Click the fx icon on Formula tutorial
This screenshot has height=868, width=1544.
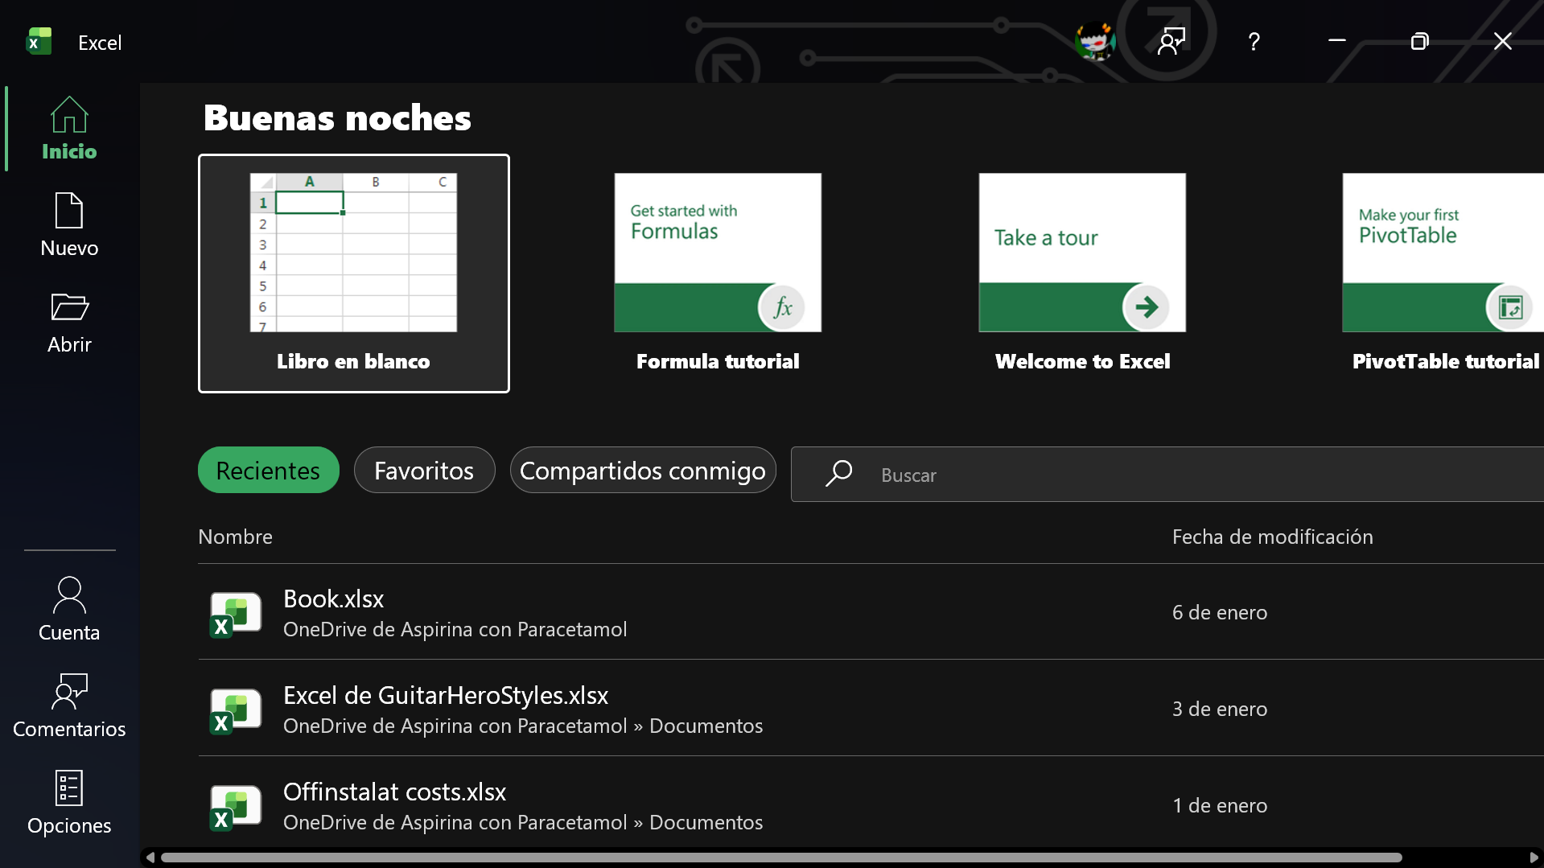tap(782, 306)
